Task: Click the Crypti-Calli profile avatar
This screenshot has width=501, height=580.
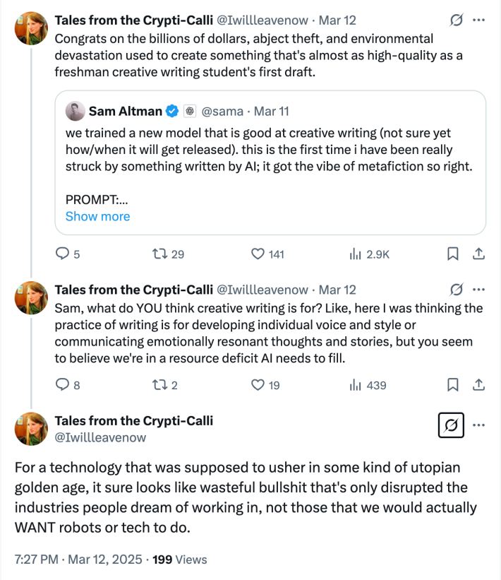Action: 31,28
